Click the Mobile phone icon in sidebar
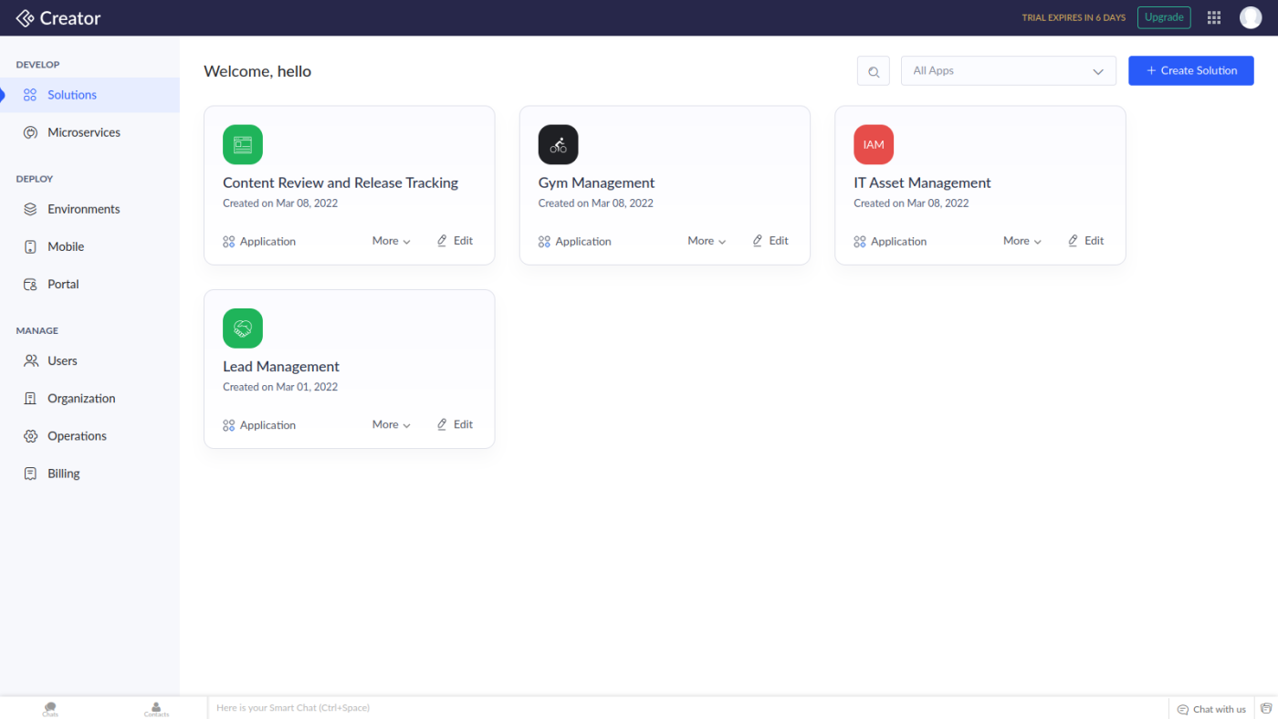Image resolution: width=1278 pixels, height=719 pixels. (x=30, y=247)
